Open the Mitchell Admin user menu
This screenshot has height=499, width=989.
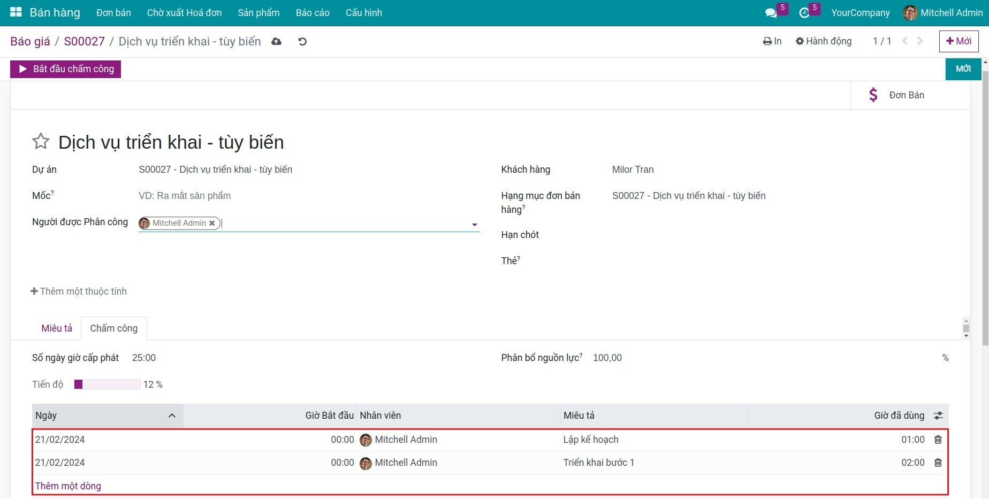943,13
